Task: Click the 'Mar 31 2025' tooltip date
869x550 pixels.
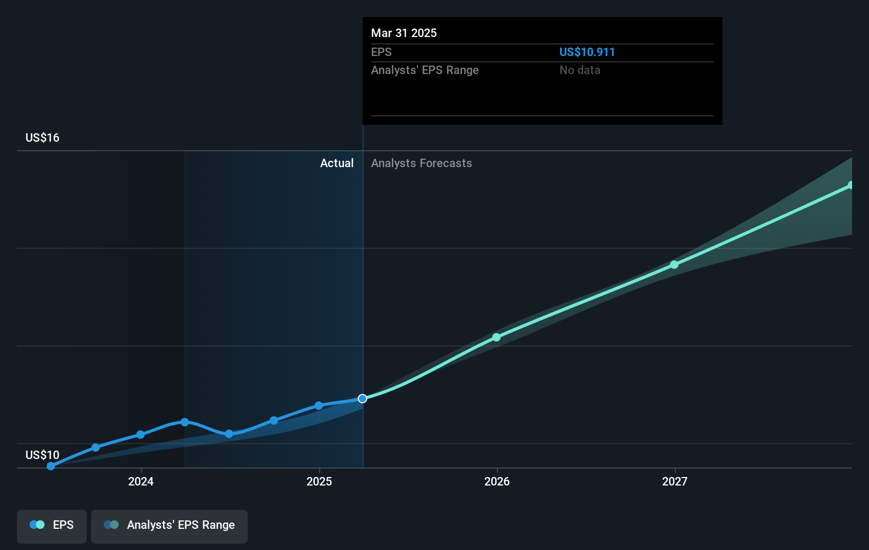Action: point(404,33)
